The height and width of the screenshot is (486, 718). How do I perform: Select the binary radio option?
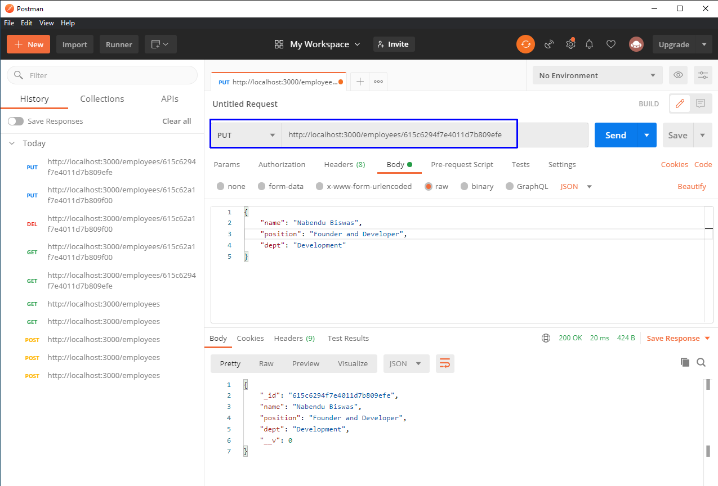tap(465, 186)
